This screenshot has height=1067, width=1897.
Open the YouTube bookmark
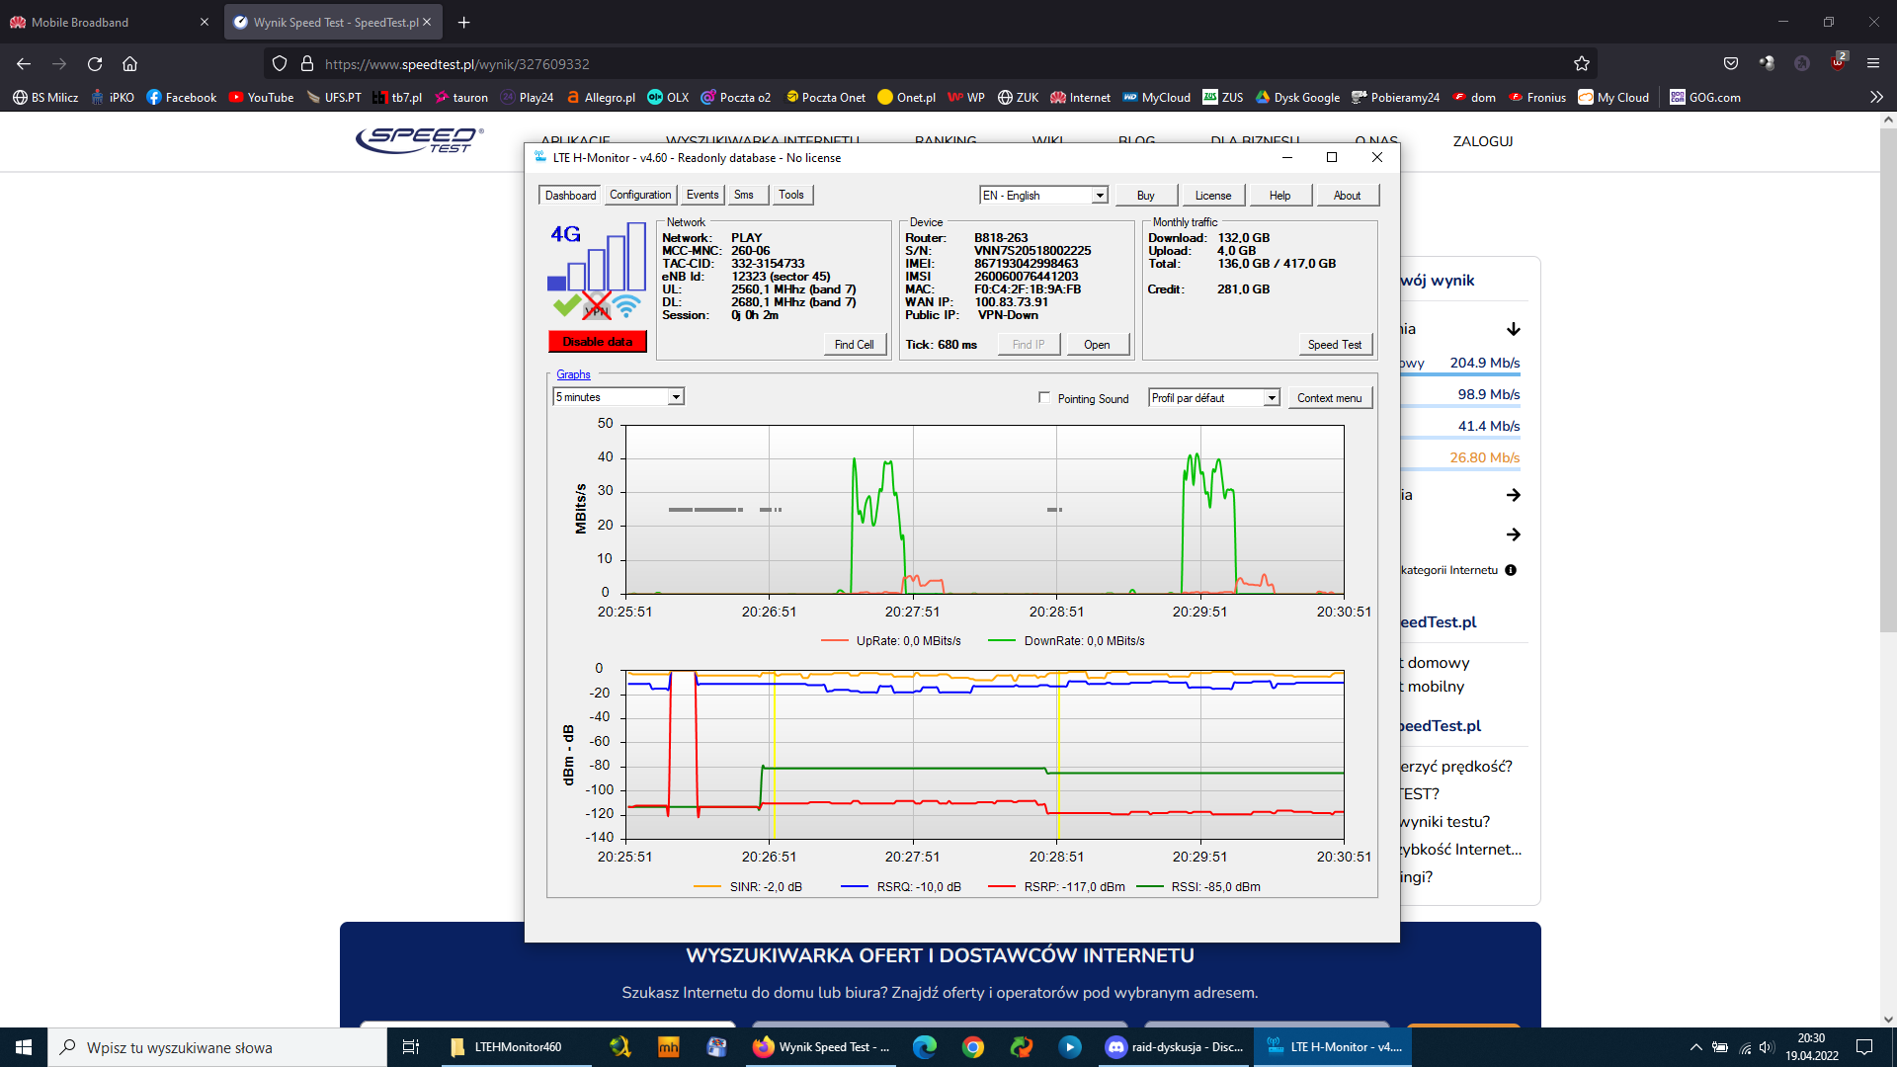pyautogui.click(x=261, y=97)
